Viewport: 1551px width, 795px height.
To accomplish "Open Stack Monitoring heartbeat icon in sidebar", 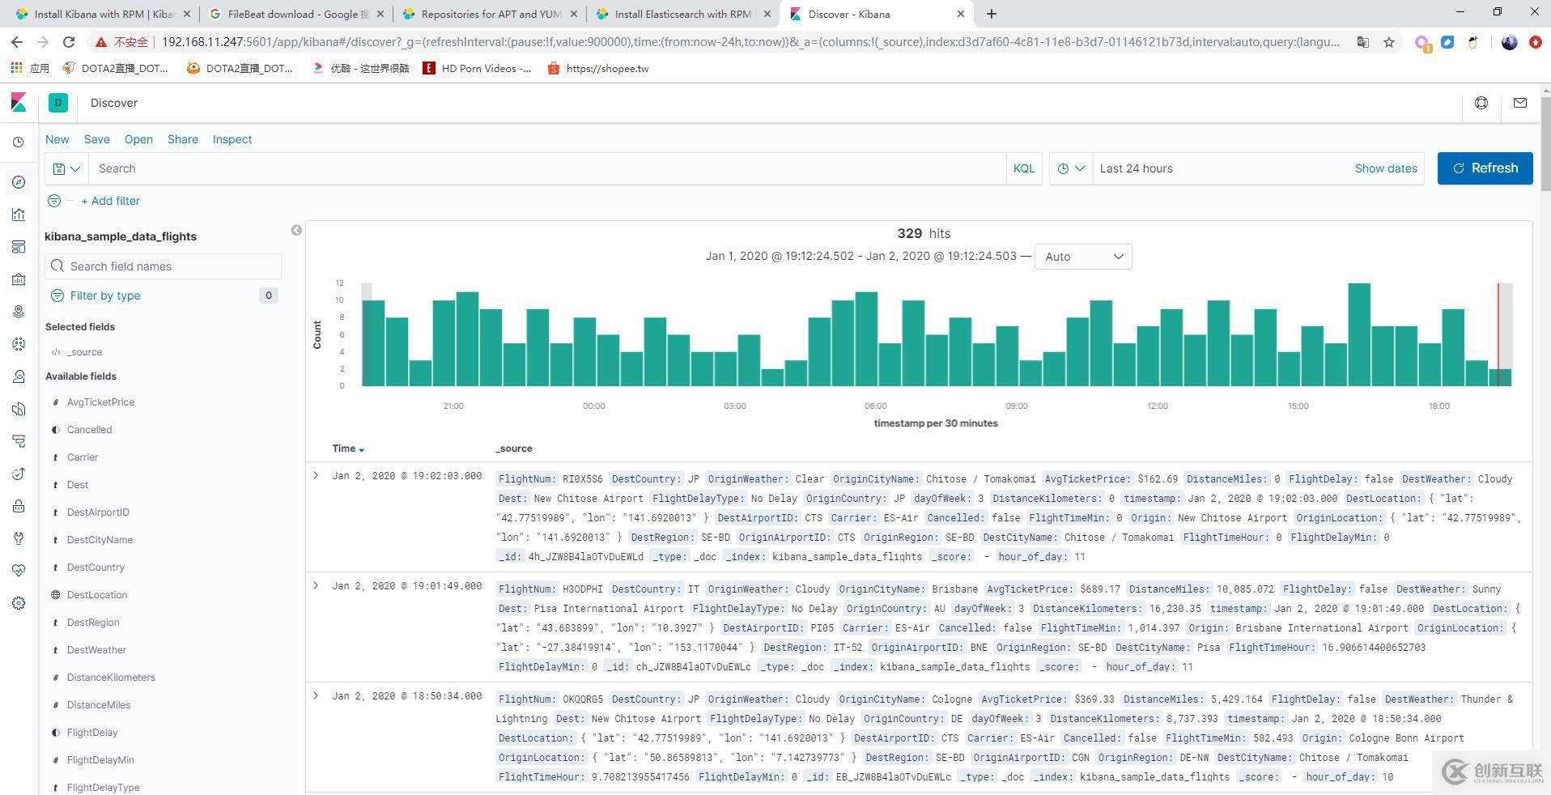I will click(19, 571).
